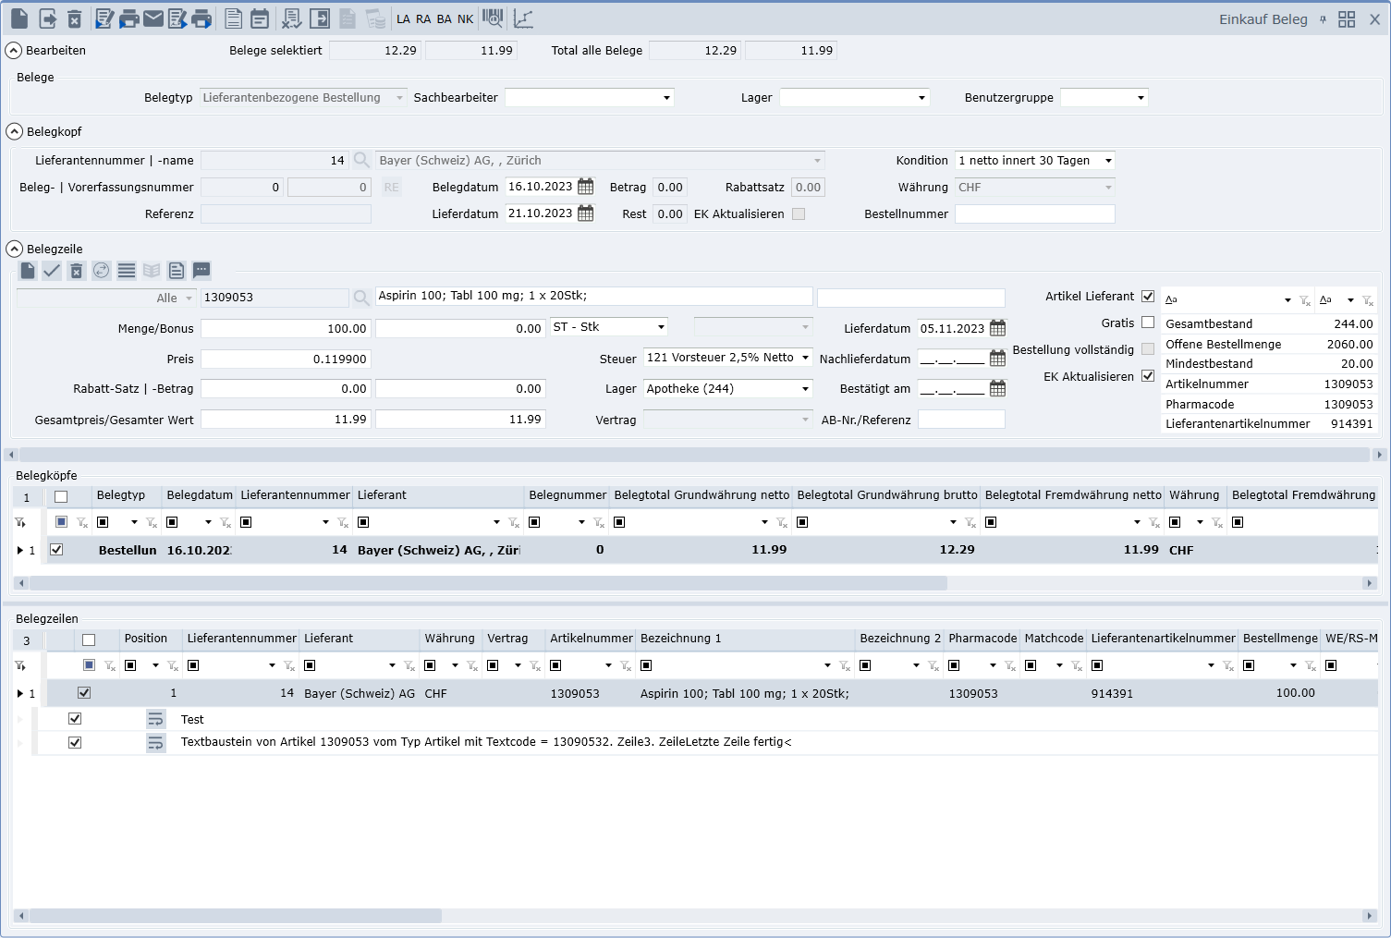
Task: Click the horizontal scrollbar at bottom of Belegzeilen
Action: (x=231, y=916)
